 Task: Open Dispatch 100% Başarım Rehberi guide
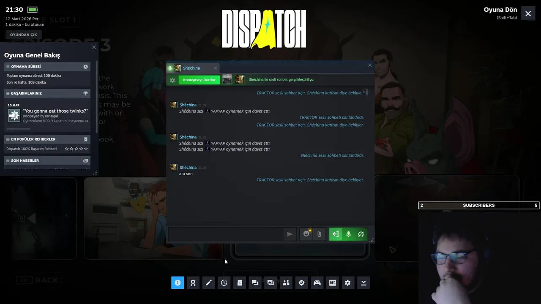[32, 149]
